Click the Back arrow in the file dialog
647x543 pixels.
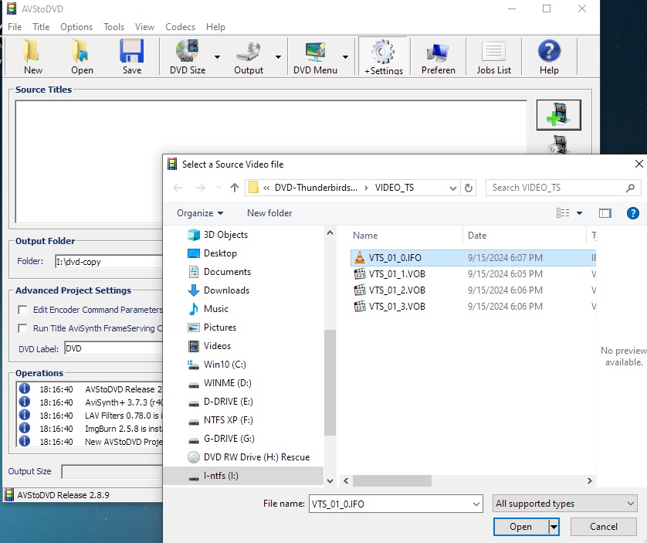pyautogui.click(x=178, y=188)
